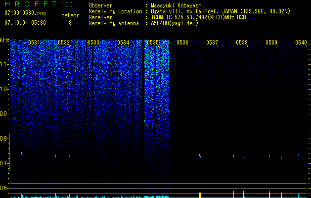Click the 0.8 kHz axis label

coord(4,139)
